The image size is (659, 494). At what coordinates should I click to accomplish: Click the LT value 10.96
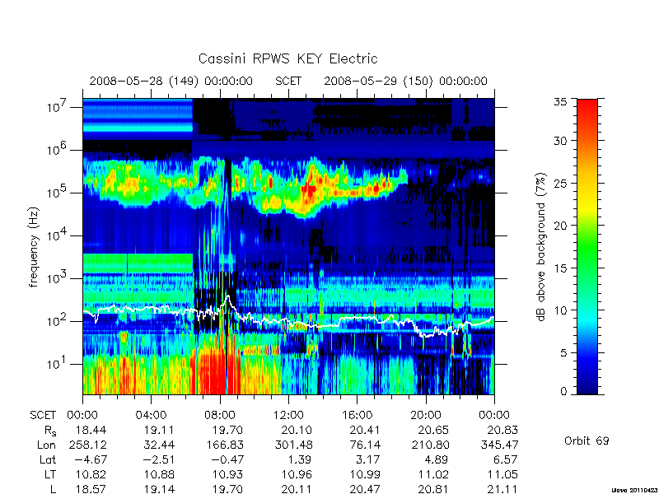pyautogui.click(x=297, y=475)
